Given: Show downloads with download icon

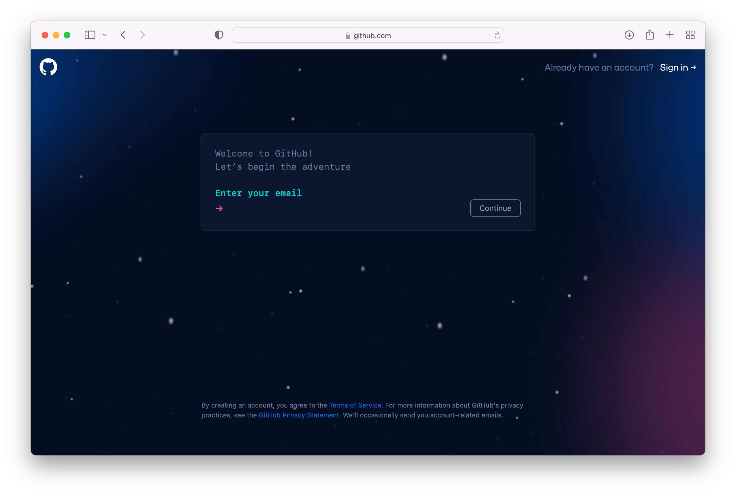Looking at the screenshot, I should [629, 35].
